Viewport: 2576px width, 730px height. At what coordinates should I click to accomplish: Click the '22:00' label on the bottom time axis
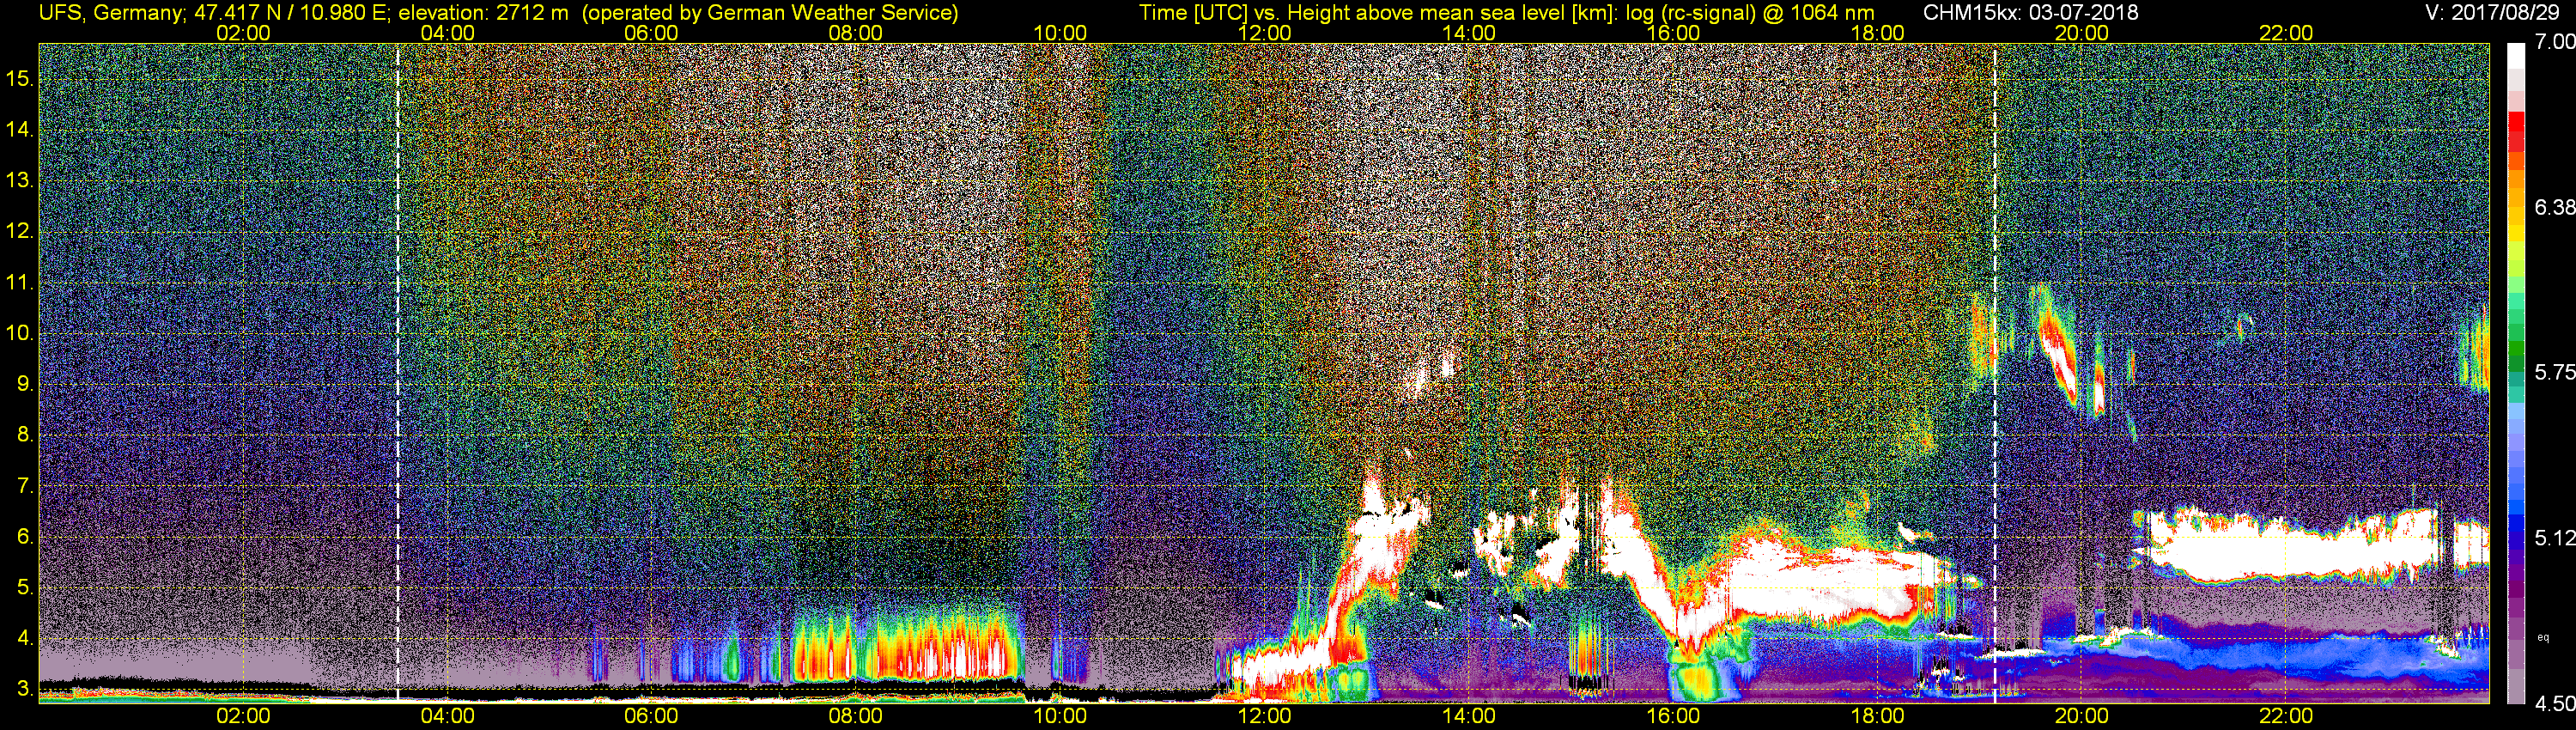(2286, 716)
